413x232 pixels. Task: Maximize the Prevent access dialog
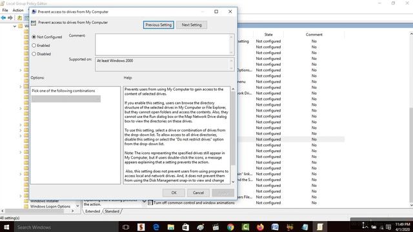216,12
